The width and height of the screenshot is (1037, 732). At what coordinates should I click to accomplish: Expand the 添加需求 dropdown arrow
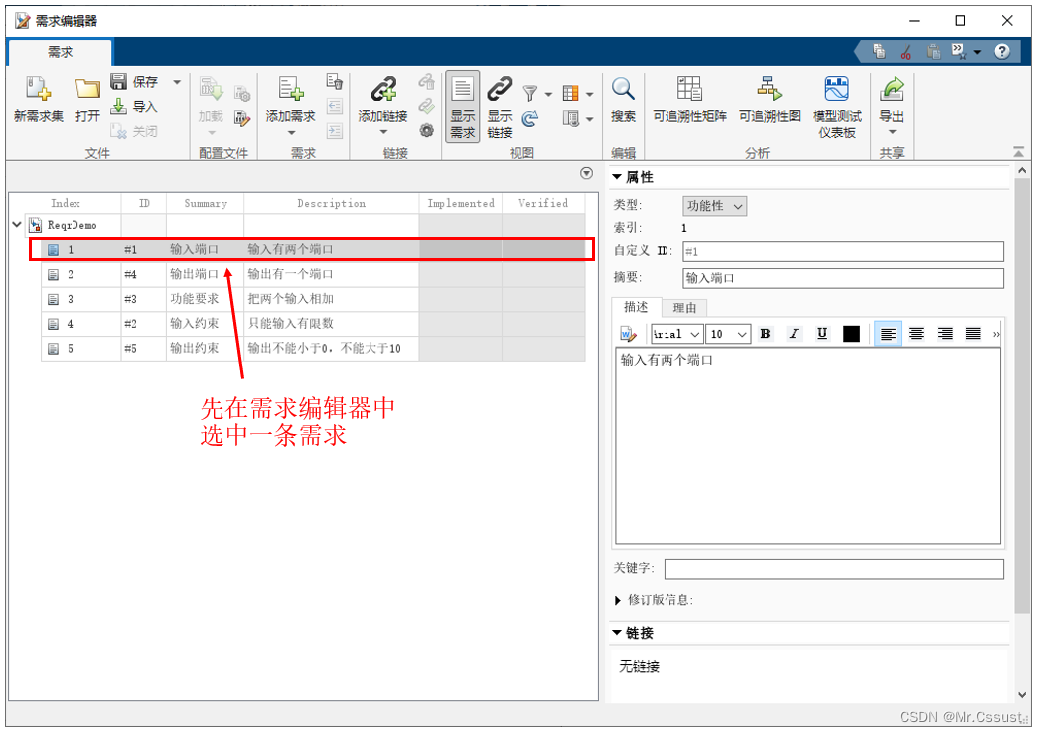point(290,133)
